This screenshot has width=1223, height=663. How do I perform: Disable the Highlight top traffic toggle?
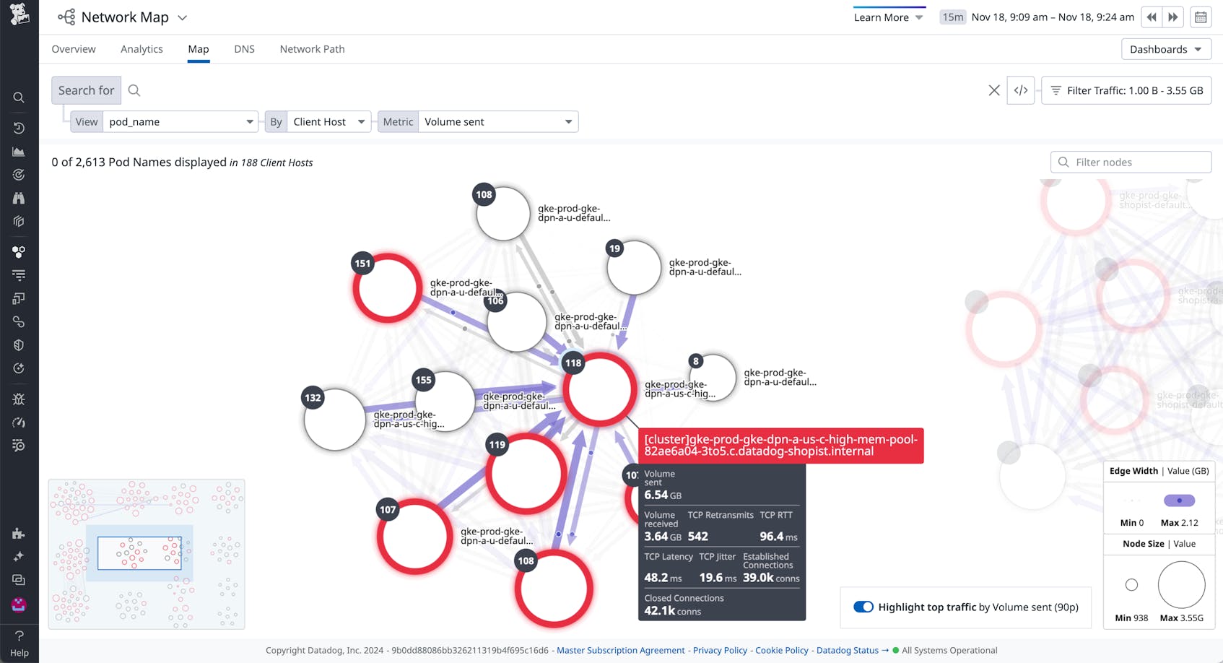click(x=863, y=607)
